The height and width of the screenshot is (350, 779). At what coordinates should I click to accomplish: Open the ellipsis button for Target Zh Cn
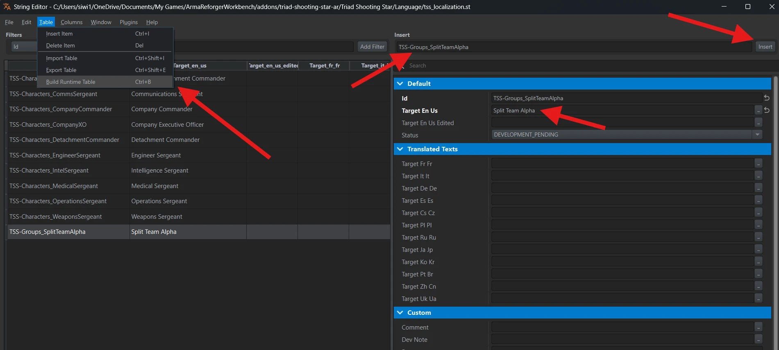759,286
